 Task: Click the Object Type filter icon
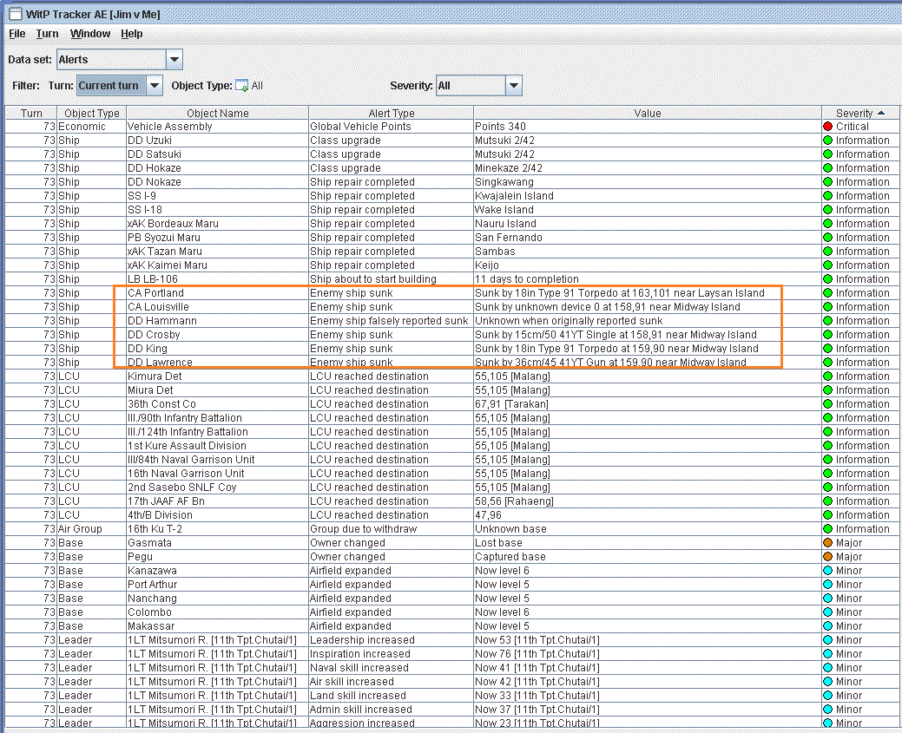[241, 86]
